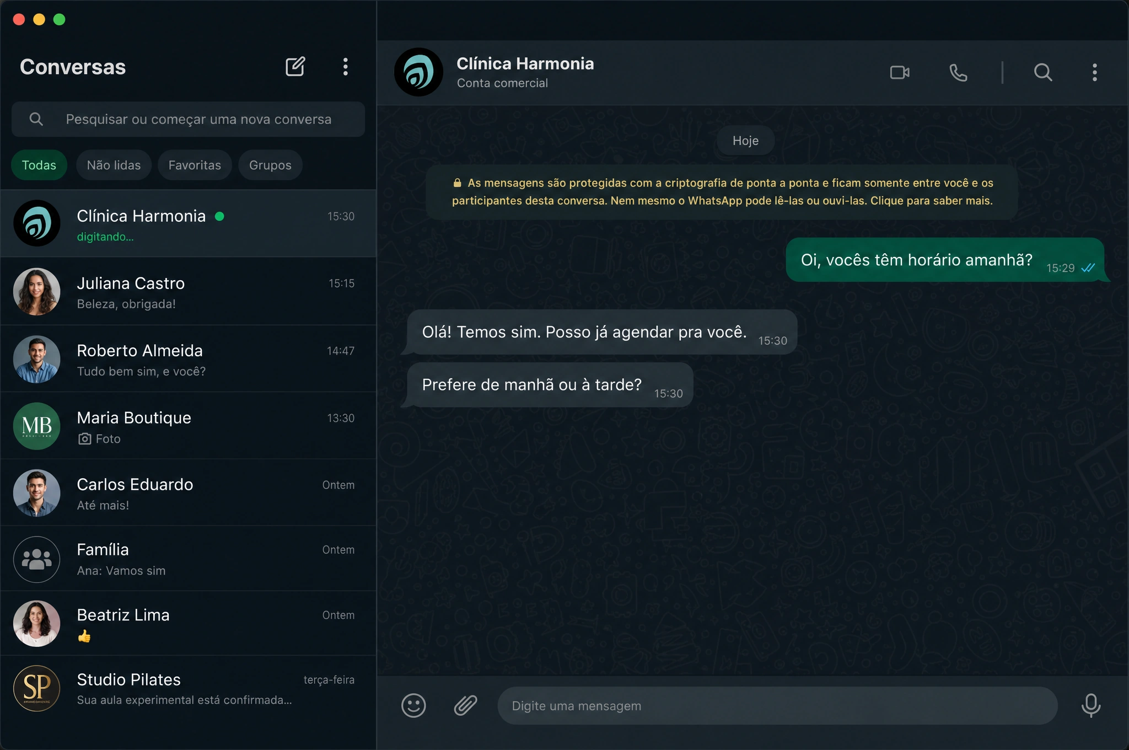Viewport: 1129px width, 750px height.
Task: Click the 'Ana: Vamos sim' preview
Action: pyautogui.click(x=121, y=571)
